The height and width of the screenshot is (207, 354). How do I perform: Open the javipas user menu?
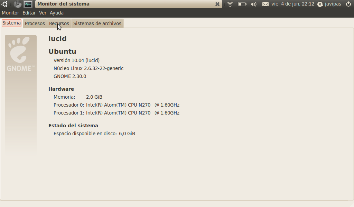pyautogui.click(x=333, y=4)
